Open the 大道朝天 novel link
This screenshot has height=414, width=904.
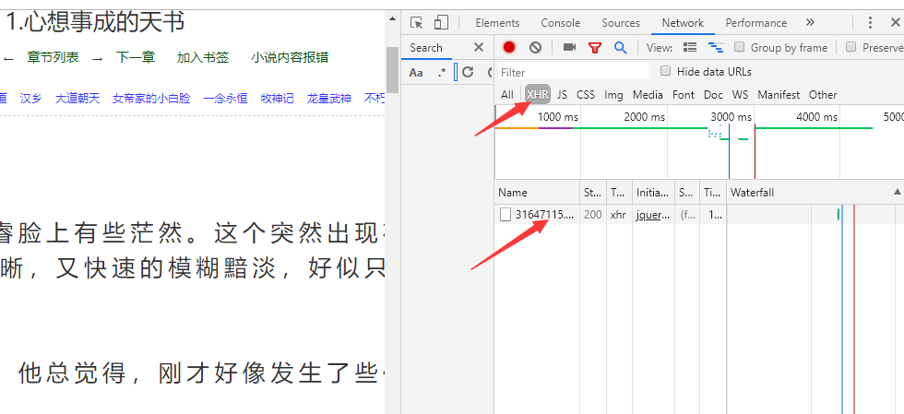tap(77, 99)
